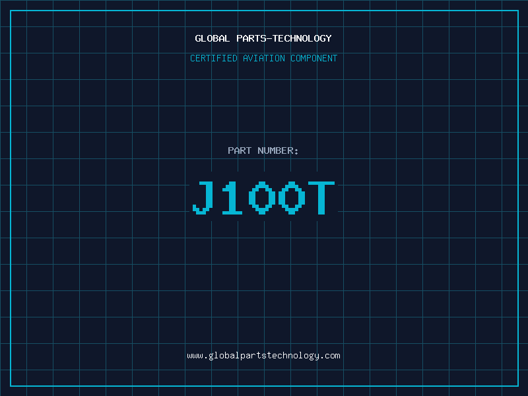Image resolution: width=528 pixels, height=396 pixels.
Task: Click the second zero in J100T
Action: [292, 198]
